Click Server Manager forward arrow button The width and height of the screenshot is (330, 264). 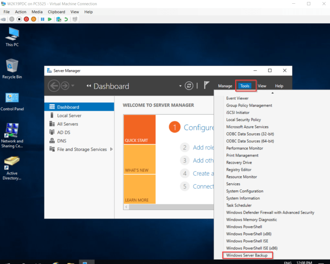tap(65, 86)
